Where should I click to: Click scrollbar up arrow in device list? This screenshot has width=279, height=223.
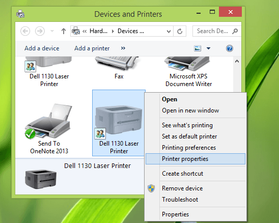237,62
